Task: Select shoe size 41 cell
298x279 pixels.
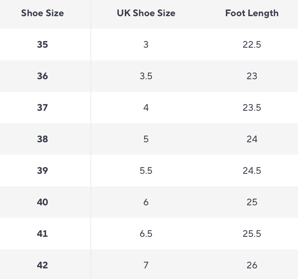Action: pyautogui.click(x=42, y=234)
